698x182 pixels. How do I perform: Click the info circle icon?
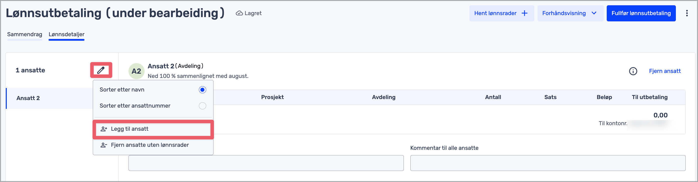point(633,71)
